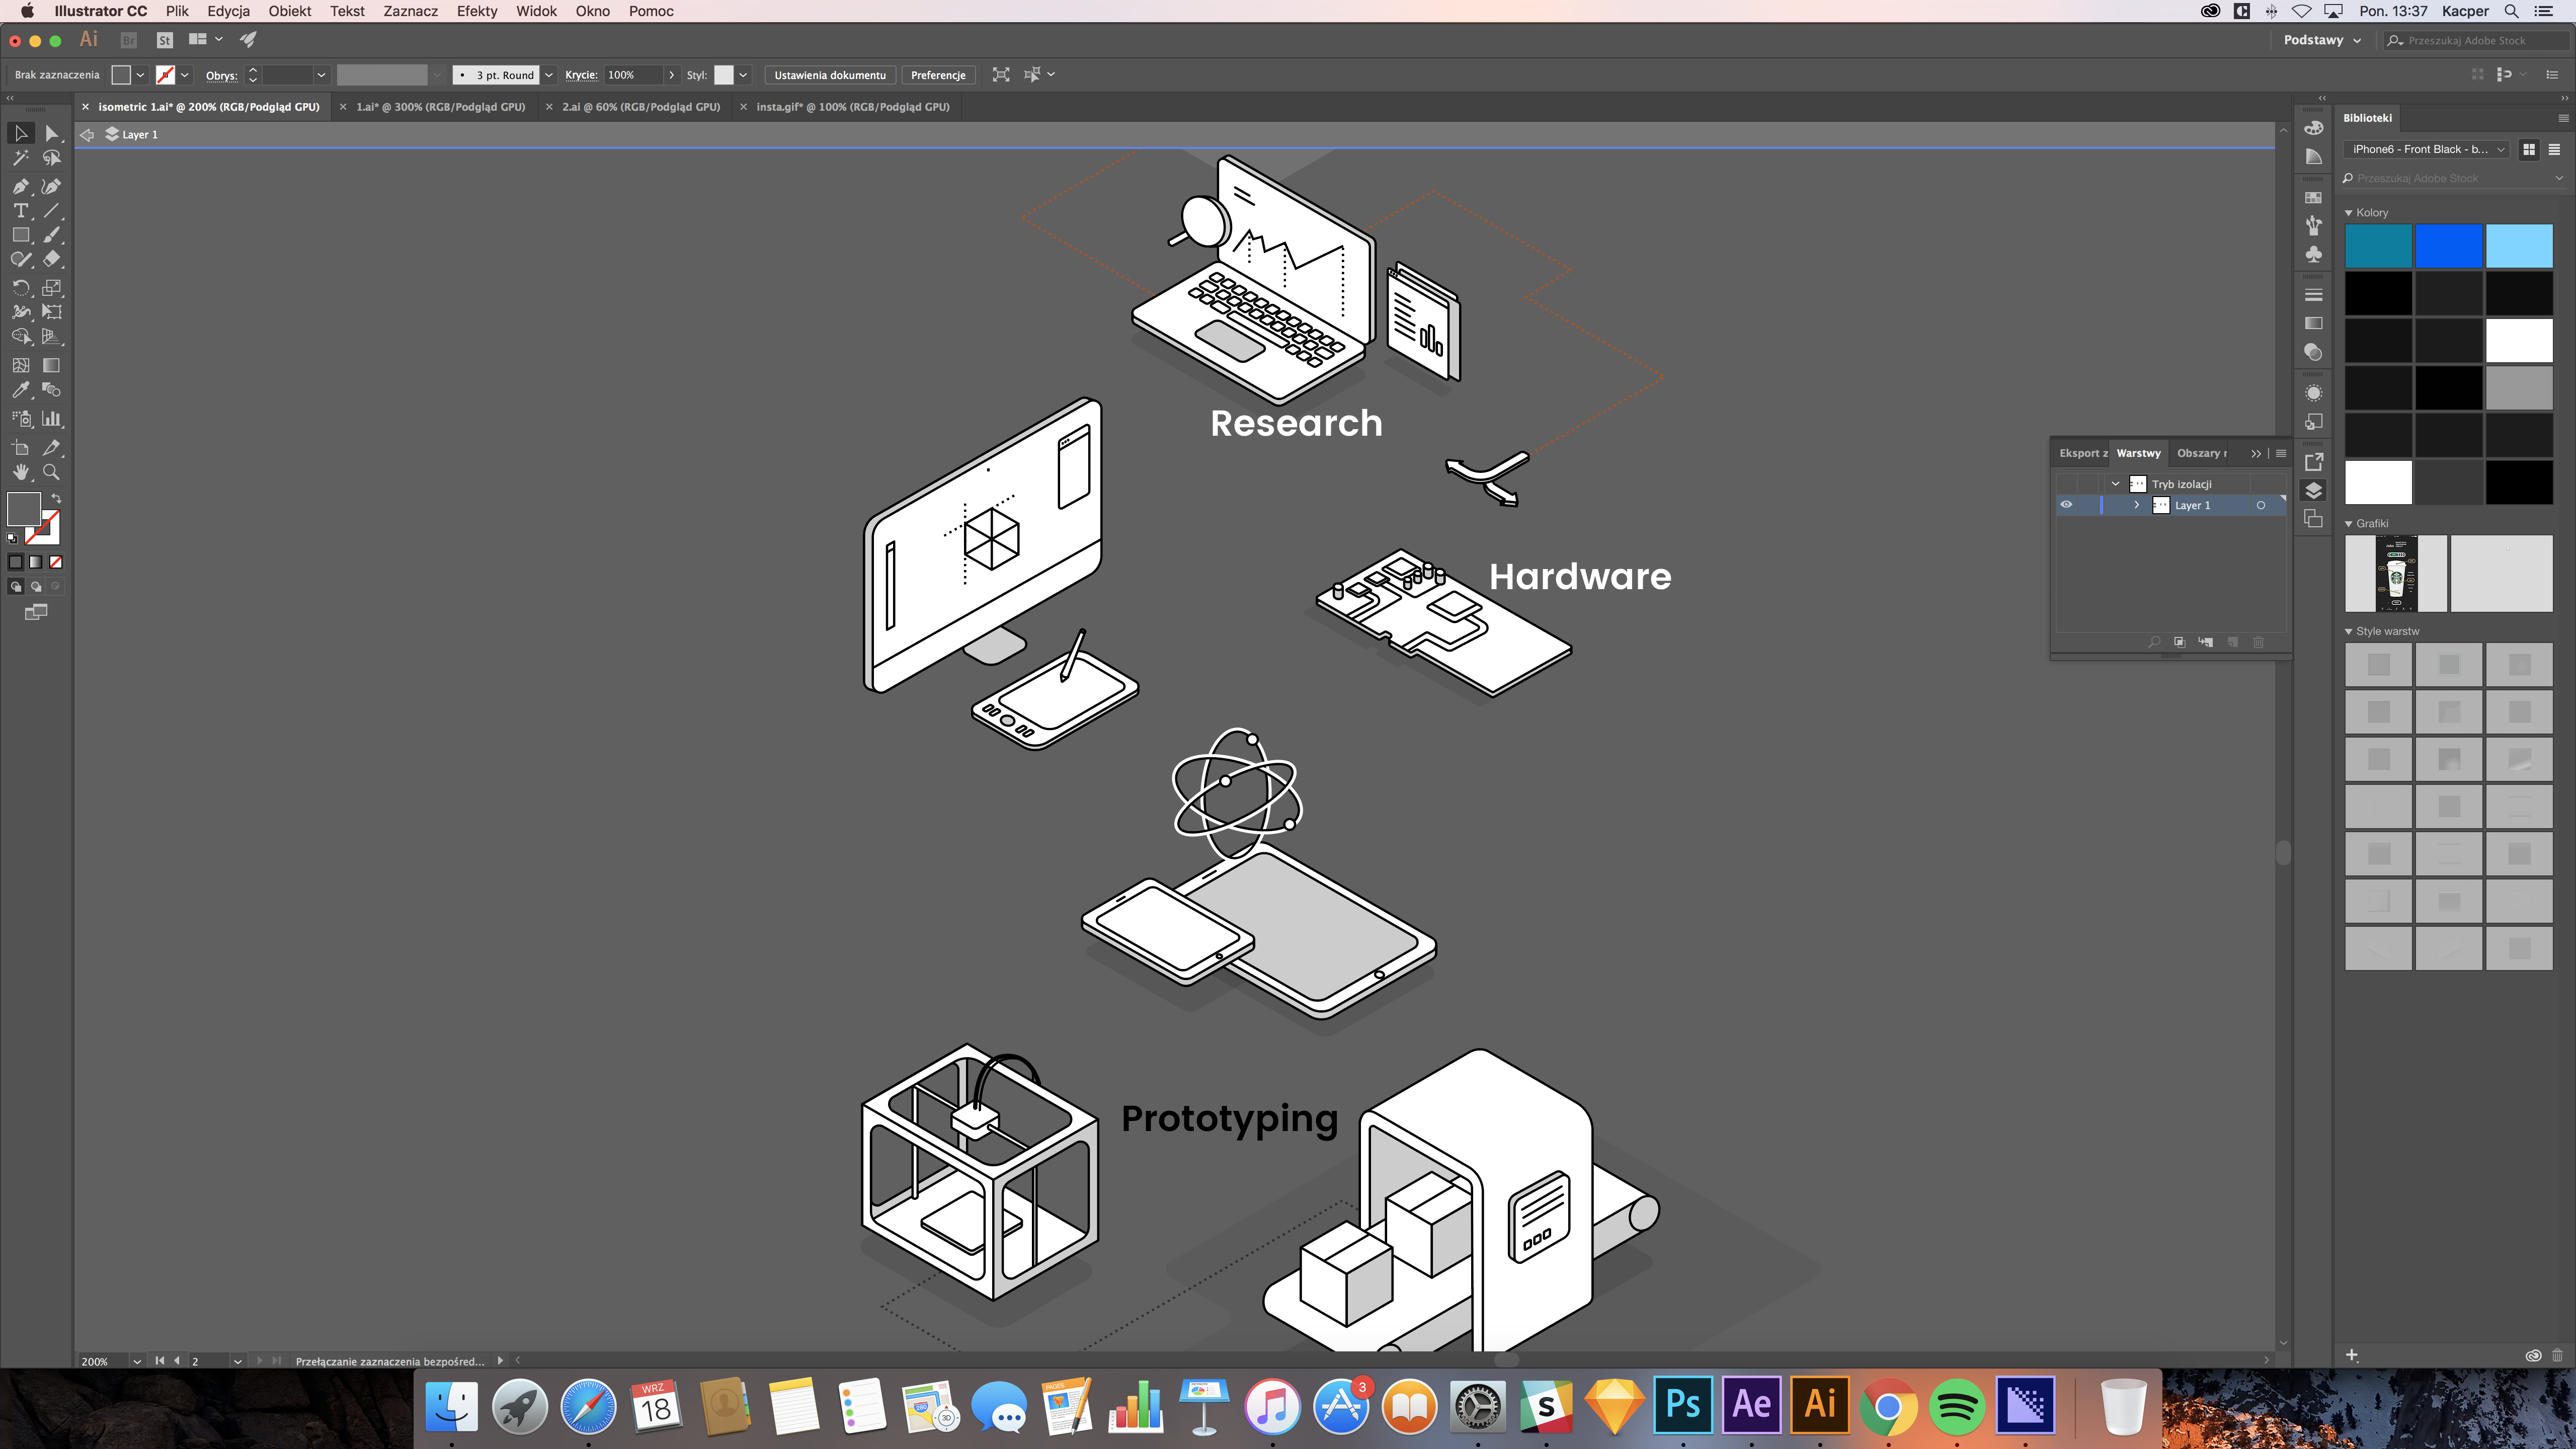Click Layer 1 target circle
Screen dimensions: 2576x1449
pyautogui.click(x=2260, y=505)
